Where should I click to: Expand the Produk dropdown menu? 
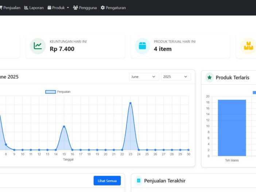tap(58, 8)
